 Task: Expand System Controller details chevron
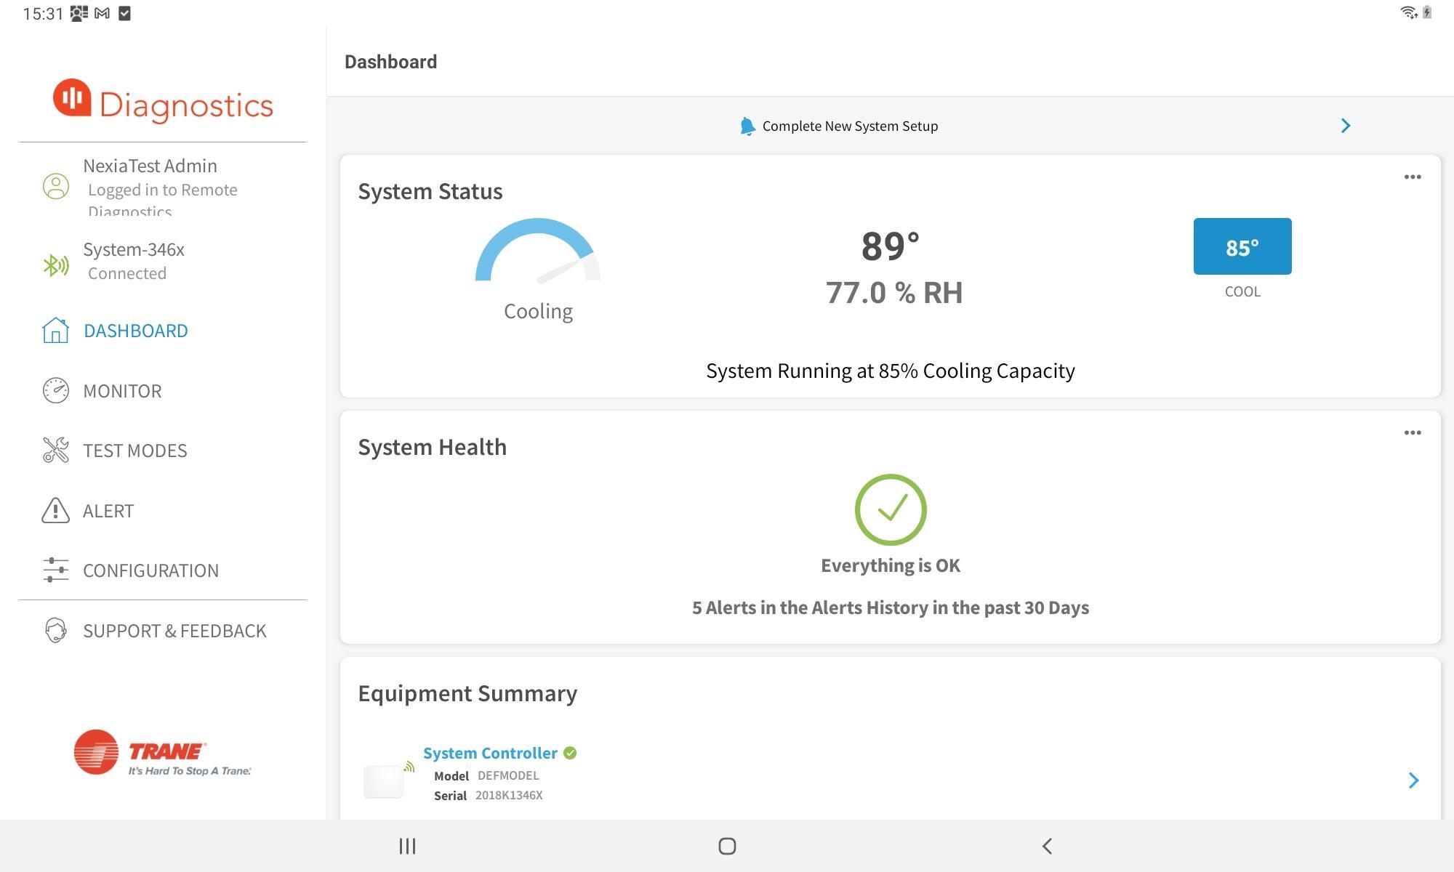tap(1413, 780)
